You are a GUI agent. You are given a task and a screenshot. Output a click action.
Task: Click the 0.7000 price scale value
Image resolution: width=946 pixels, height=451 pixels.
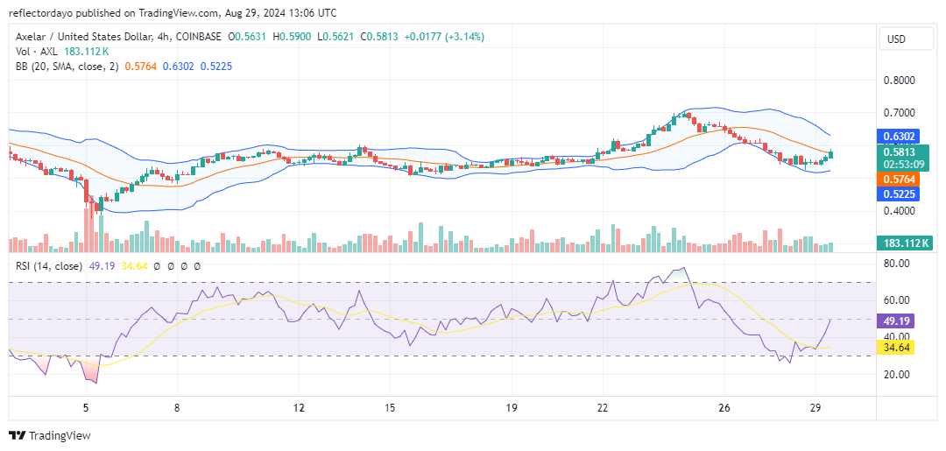[x=900, y=113]
